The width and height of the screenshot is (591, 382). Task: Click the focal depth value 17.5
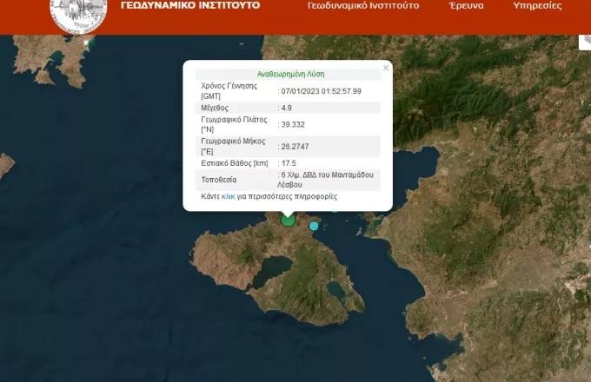[287, 162]
